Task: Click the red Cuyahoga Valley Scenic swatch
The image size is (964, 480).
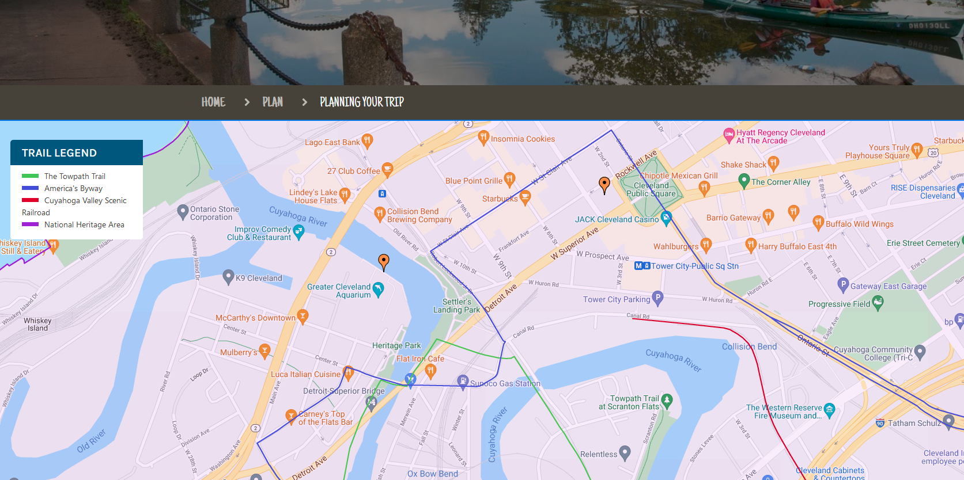Action: pyautogui.click(x=30, y=200)
